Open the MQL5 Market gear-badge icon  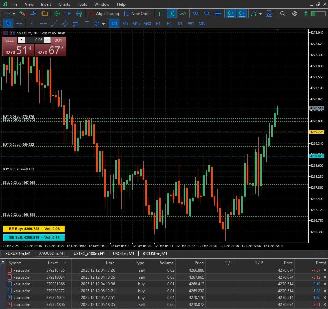click(x=57, y=14)
